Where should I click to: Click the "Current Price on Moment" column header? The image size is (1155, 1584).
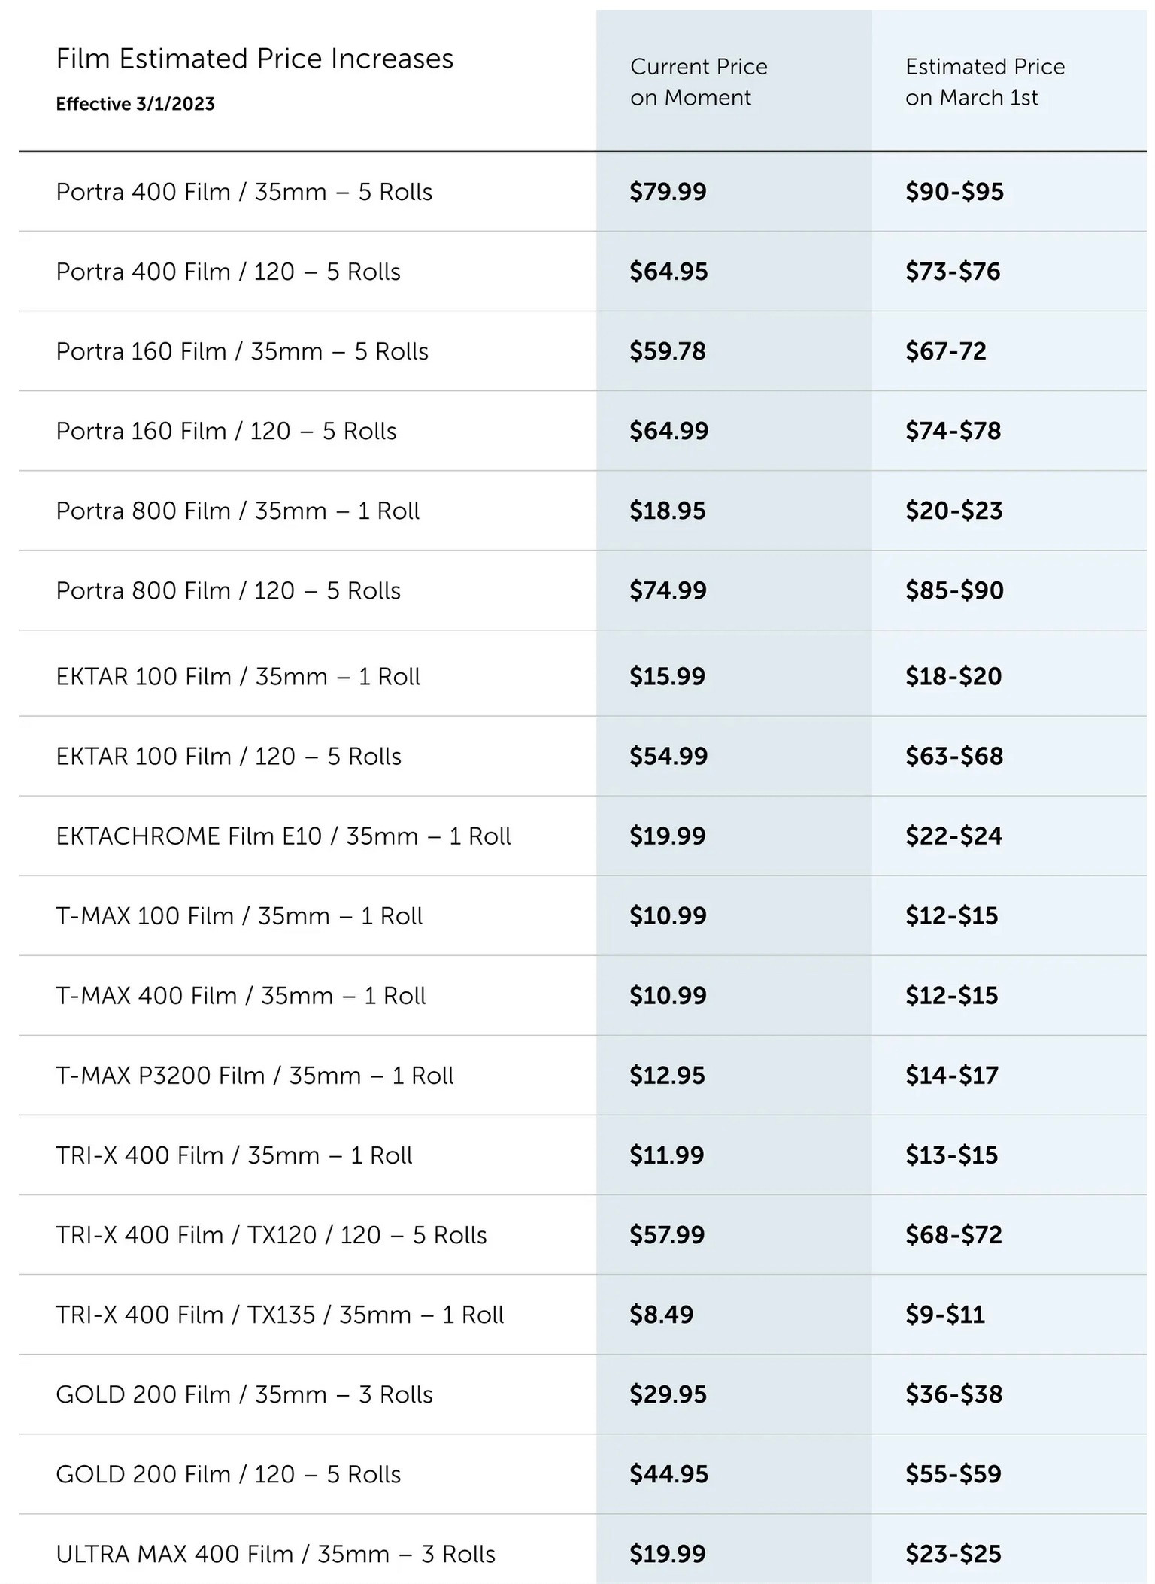tap(699, 82)
